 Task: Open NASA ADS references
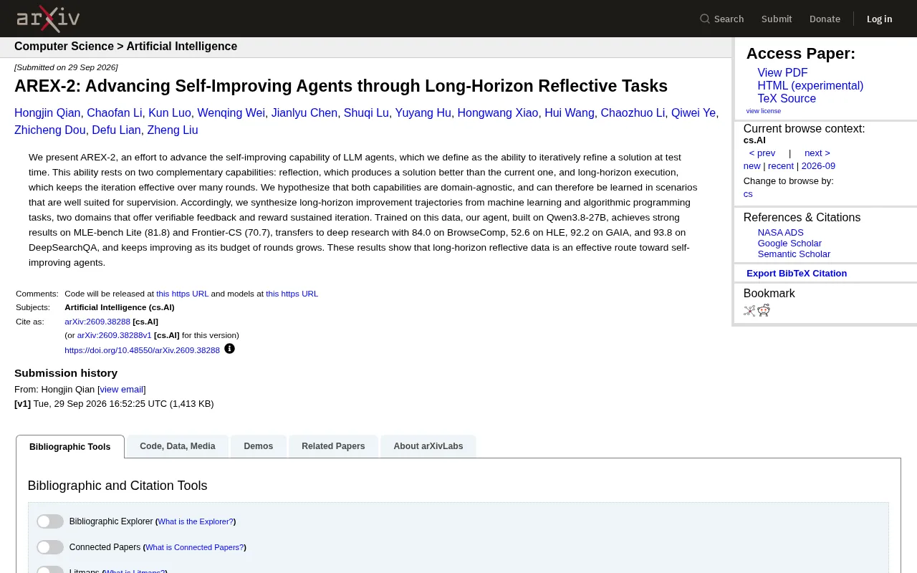coord(781,233)
